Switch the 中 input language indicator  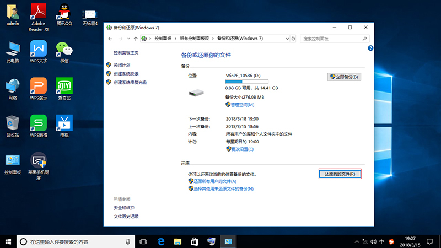381,241
